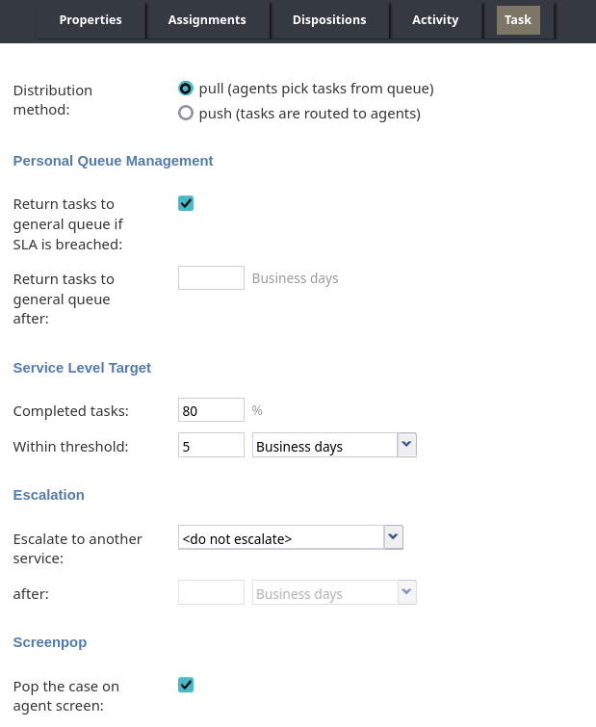Viewport: 596px width, 727px height.
Task: Click the Personal Queue Management heading
Action: pyautogui.click(x=113, y=161)
